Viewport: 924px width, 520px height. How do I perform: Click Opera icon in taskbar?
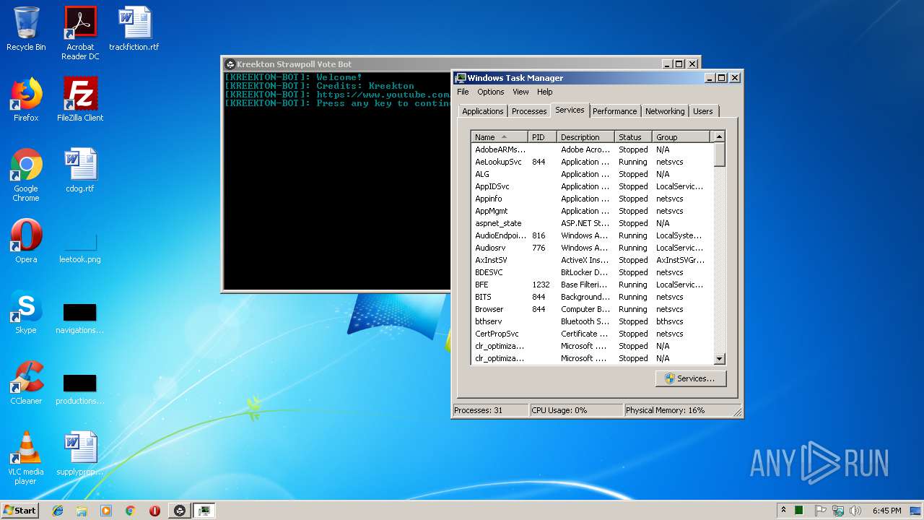point(154,511)
